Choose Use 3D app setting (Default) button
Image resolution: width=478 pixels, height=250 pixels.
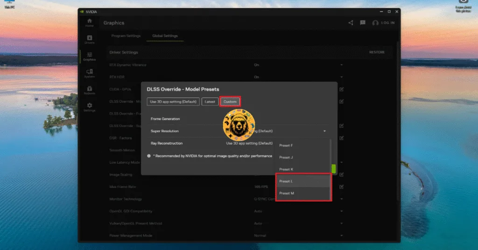coord(173,102)
